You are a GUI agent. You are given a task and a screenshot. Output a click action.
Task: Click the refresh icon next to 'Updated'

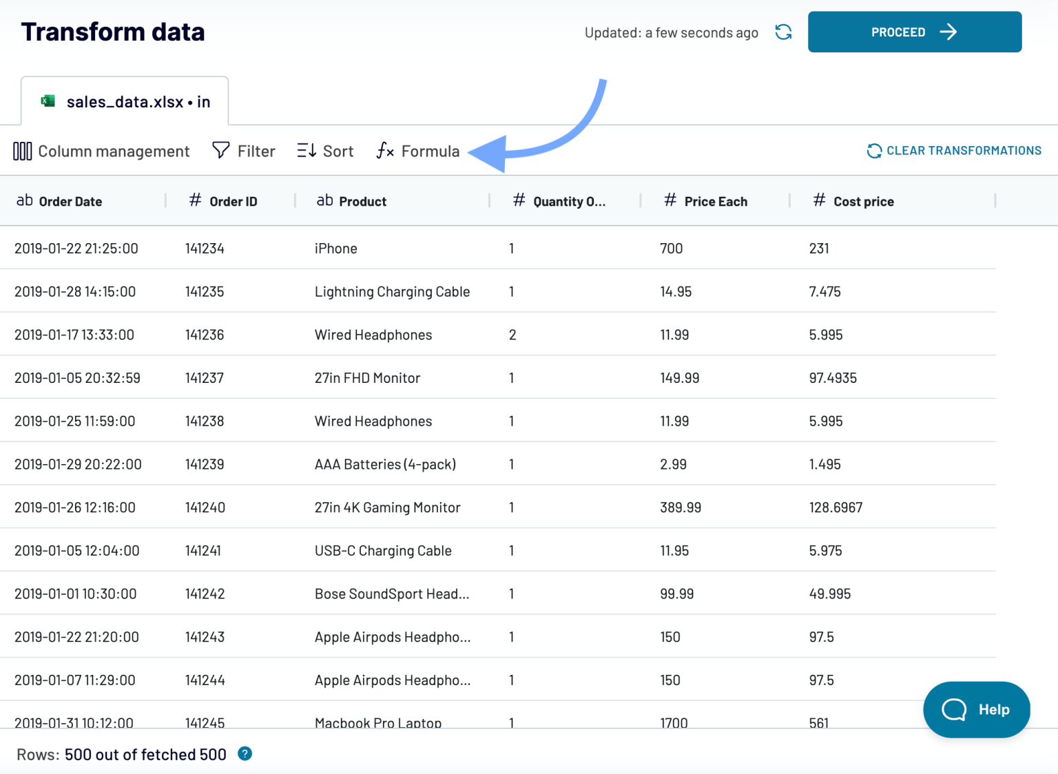783,32
